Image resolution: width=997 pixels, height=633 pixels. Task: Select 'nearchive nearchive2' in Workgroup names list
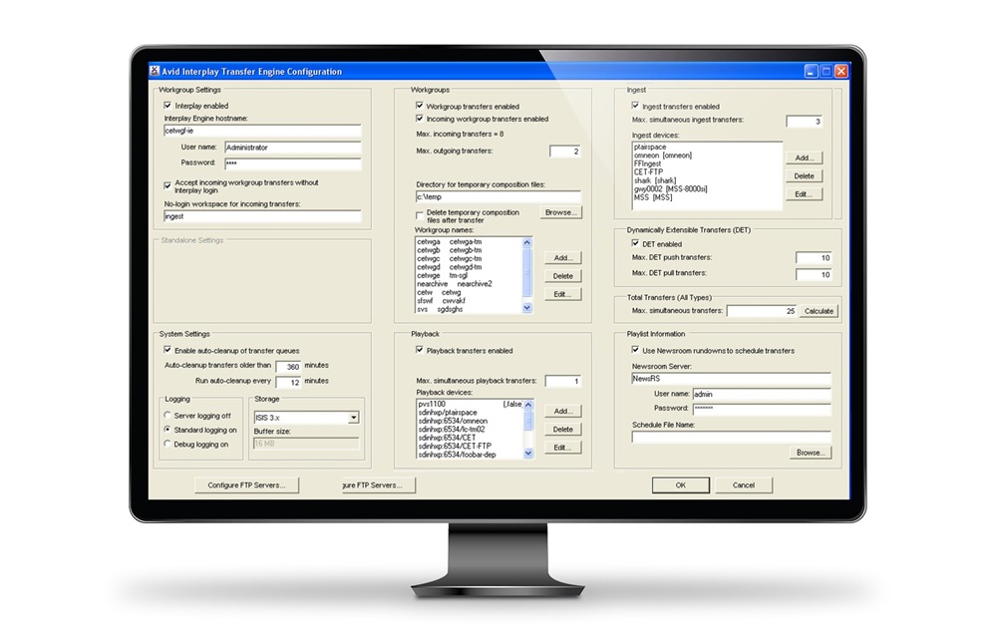455,284
